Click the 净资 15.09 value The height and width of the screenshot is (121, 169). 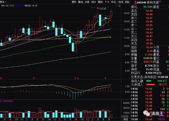[x=149, y=69]
